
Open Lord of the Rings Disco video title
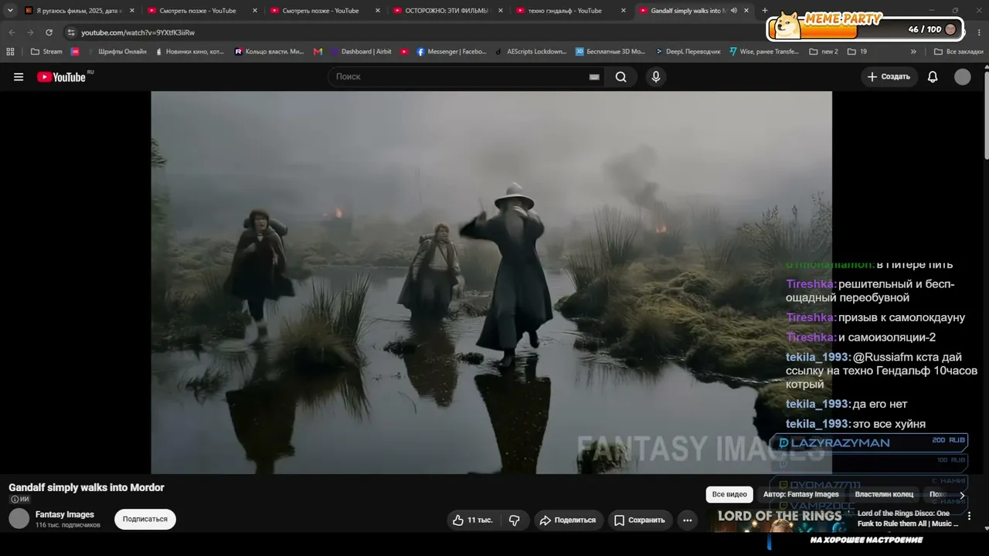(908, 518)
